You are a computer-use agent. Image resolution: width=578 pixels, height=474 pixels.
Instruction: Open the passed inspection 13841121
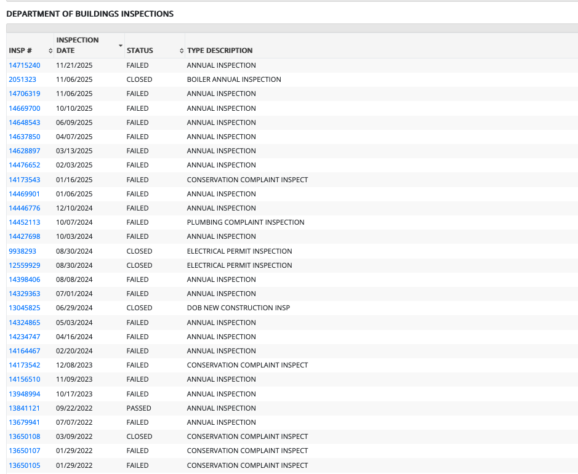pos(25,408)
